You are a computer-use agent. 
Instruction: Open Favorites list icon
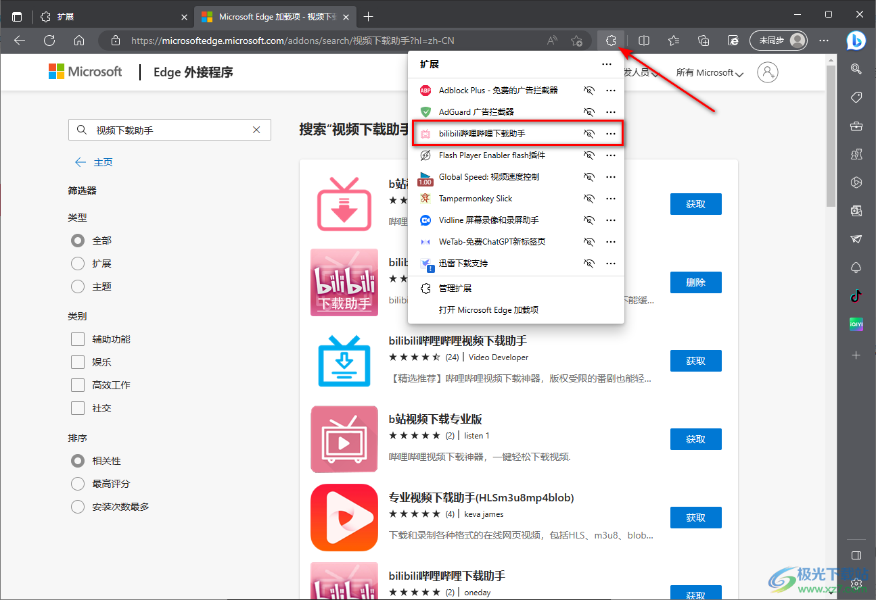tap(674, 41)
